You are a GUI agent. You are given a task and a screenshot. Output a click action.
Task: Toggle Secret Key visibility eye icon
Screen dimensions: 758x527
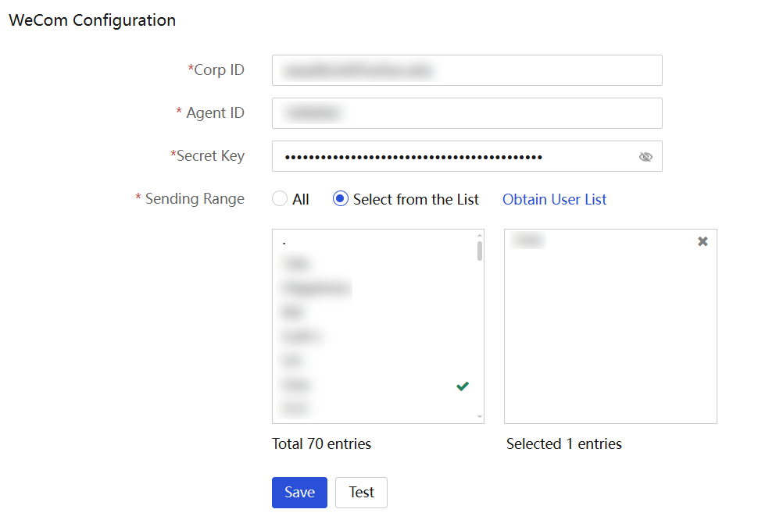pos(645,156)
